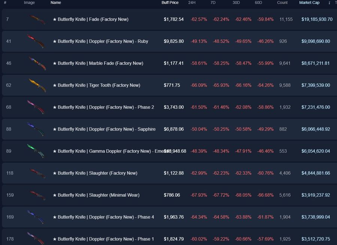Sort by 7D change column

pyautogui.click(x=213, y=3)
